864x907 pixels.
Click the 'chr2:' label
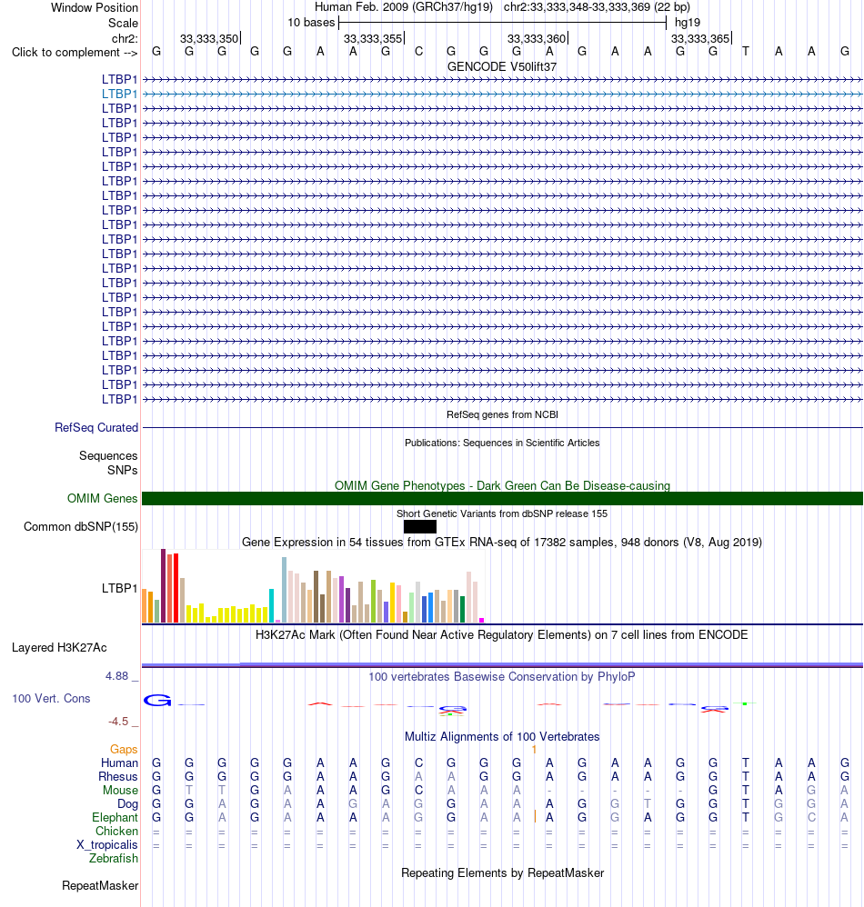click(x=125, y=38)
